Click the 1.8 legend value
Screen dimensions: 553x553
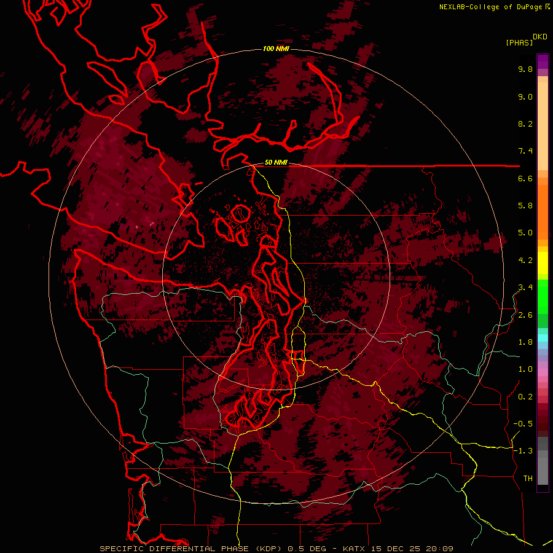(x=525, y=342)
